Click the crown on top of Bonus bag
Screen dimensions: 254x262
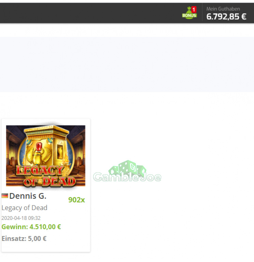(189, 8)
